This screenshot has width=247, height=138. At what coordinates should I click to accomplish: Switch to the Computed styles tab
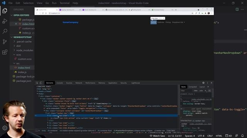pyautogui.click(x=193, y=87)
